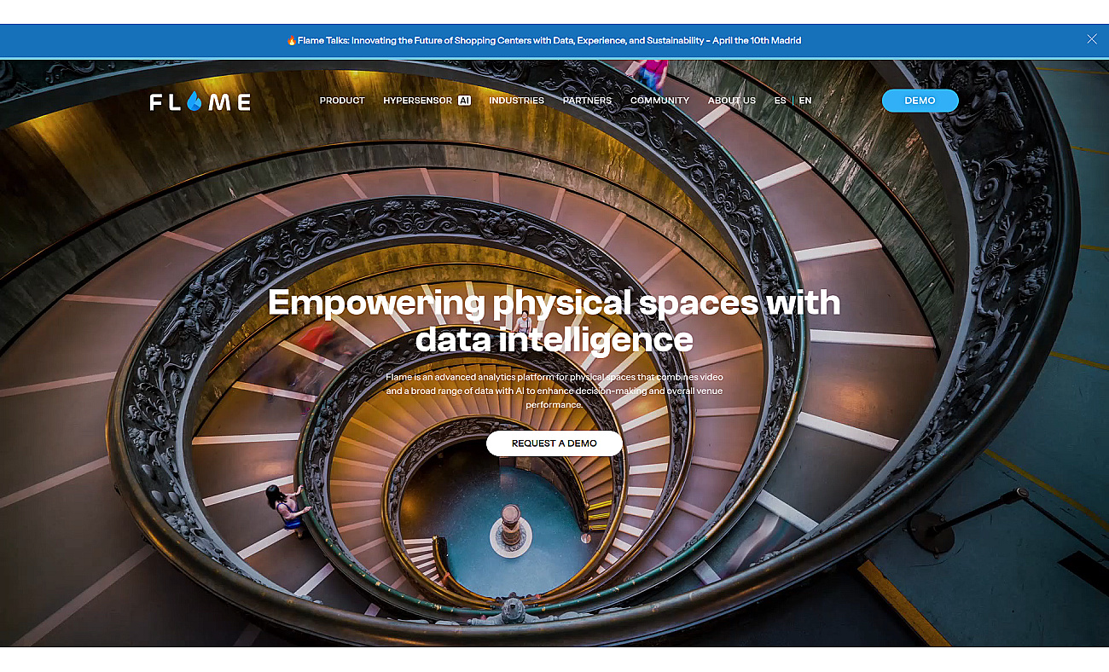This screenshot has width=1109, height=672.
Task: Click the Request a Demo button
Action: pyautogui.click(x=554, y=443)
